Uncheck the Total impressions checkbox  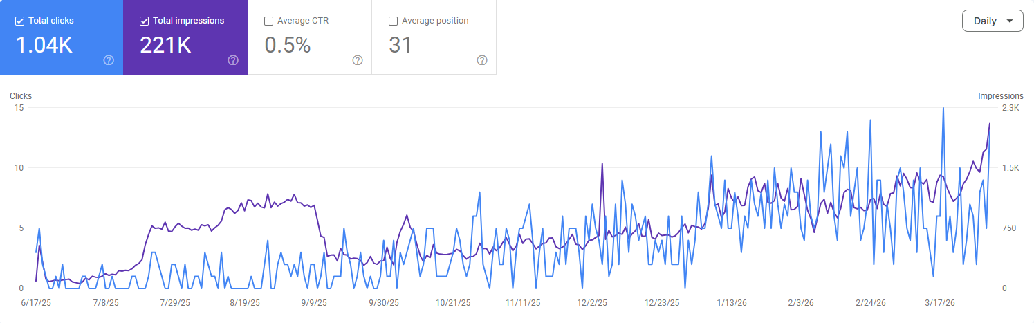click(144, 21)
